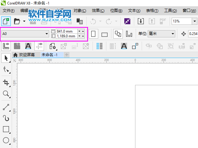The image size is (198, 148).
Task: Click the New Document icon
Action: (x=5, y=21)
